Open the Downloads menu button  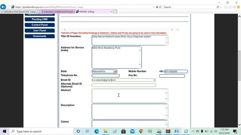point(40,36)
